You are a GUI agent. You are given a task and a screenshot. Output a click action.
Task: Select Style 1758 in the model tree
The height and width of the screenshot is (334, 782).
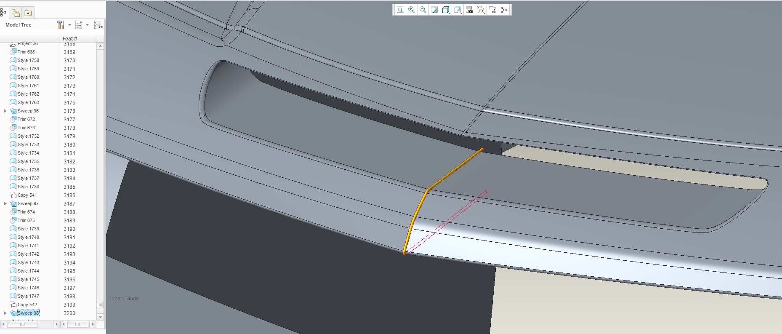point(28,60)
